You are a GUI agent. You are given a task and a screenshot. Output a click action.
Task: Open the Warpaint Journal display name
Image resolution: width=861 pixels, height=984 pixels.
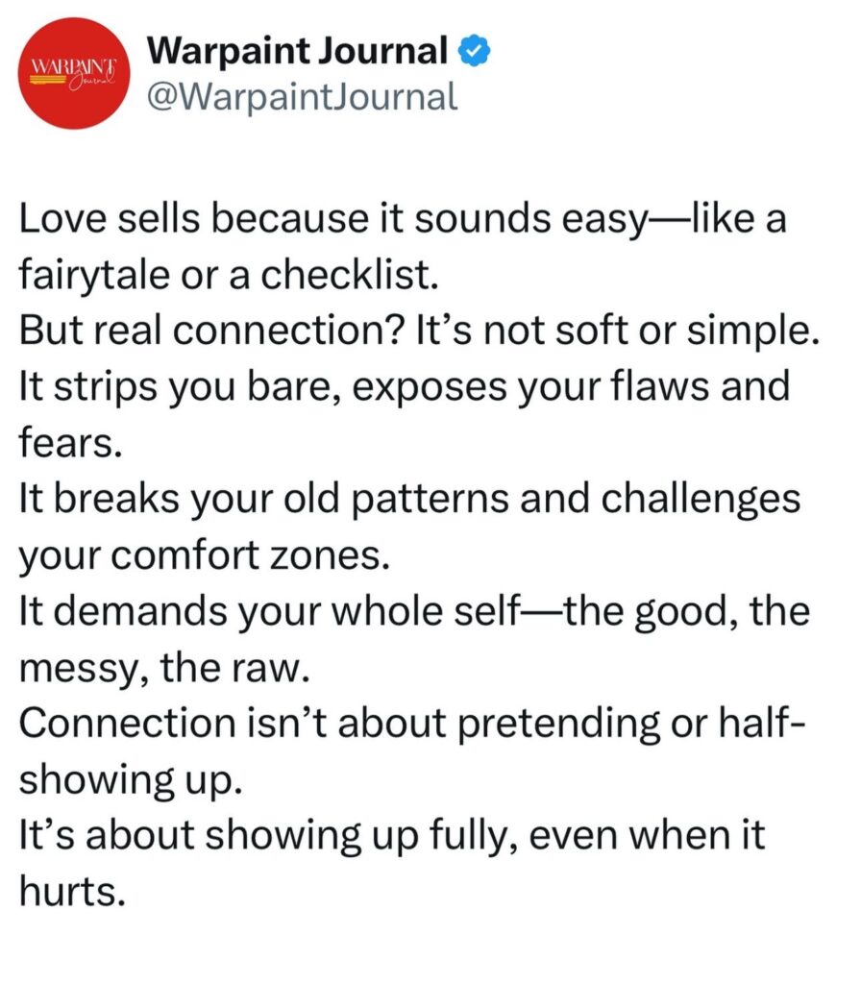(297, 50)
